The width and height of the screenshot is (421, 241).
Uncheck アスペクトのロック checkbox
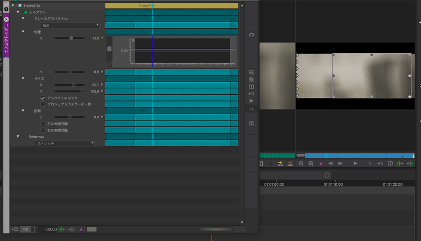pos(43,98)
